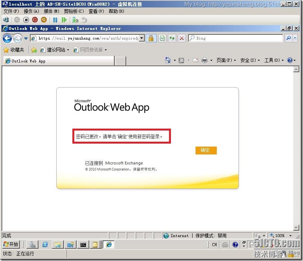Click the Internet zone status icon
Image resolution: width=303 pixels, height=261 pixels.
166,236
